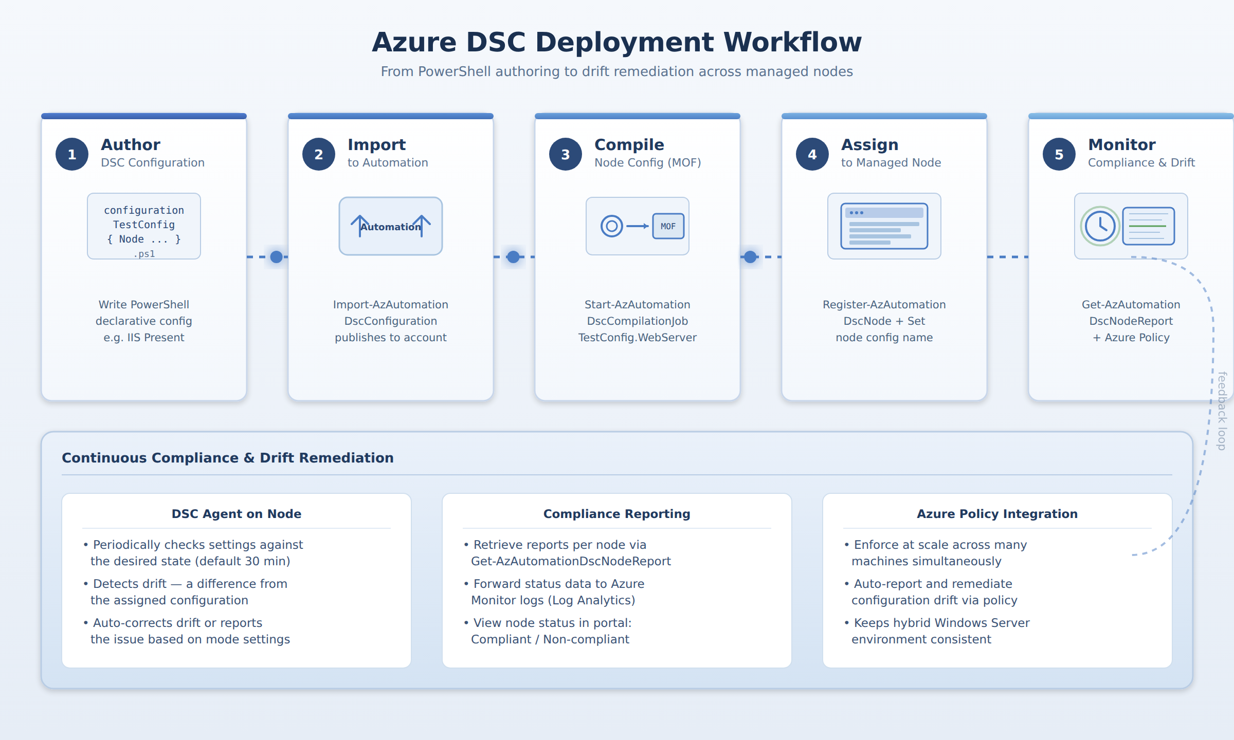Click the 'Keeps hybrid Windows Server' bullet

(937, 623)
